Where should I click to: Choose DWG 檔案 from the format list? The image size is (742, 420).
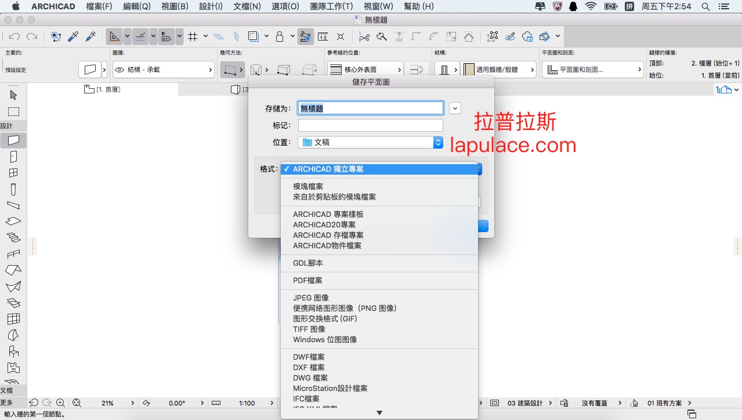coord(379,378)
